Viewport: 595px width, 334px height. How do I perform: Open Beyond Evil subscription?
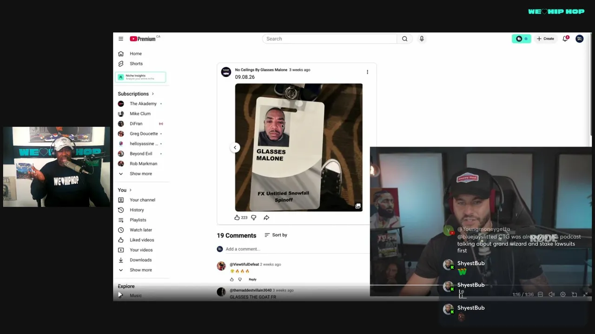coord(141,154)
